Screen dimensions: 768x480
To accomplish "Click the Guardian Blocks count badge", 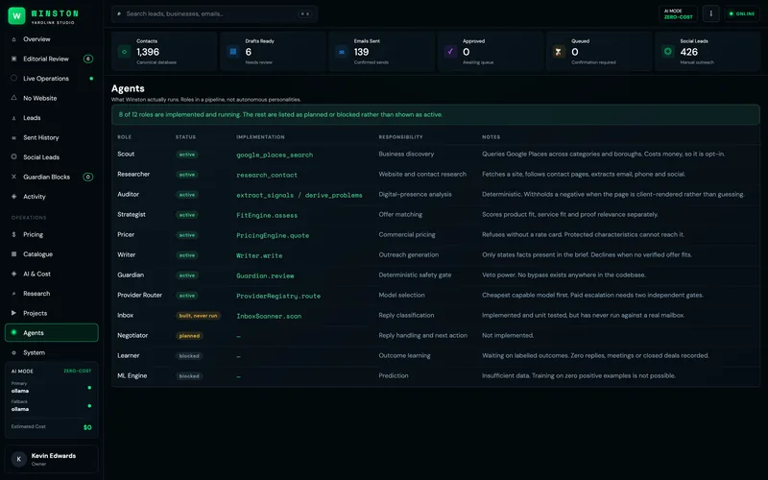I will click(x=87, y=177).
